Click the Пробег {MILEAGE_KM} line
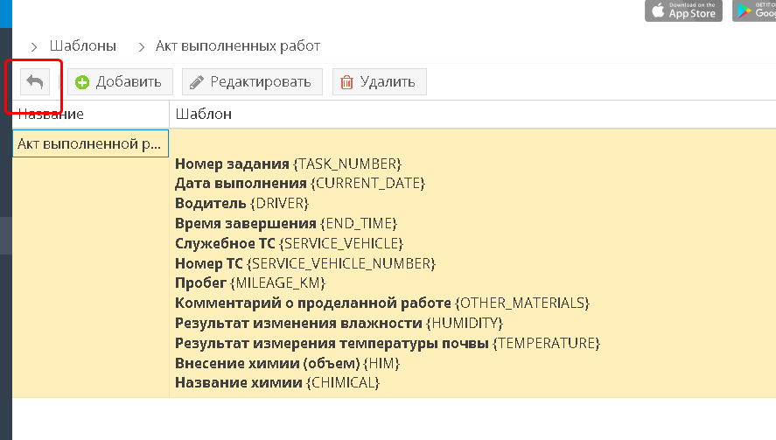This screenshot has width=776, height=440. [250, 283]
